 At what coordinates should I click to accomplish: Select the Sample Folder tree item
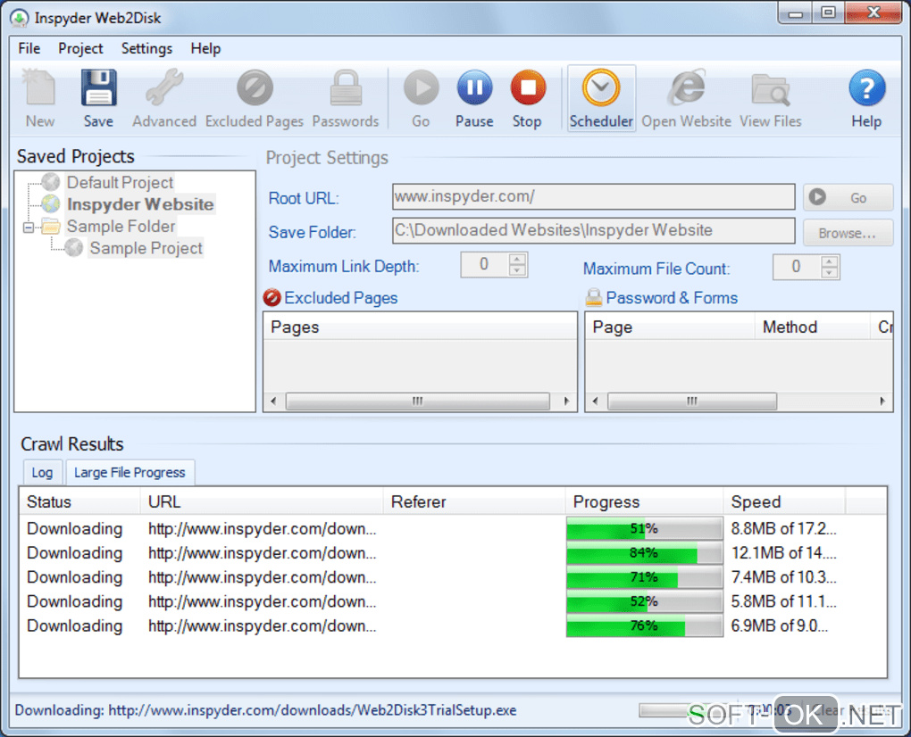(x=121, y=227)
